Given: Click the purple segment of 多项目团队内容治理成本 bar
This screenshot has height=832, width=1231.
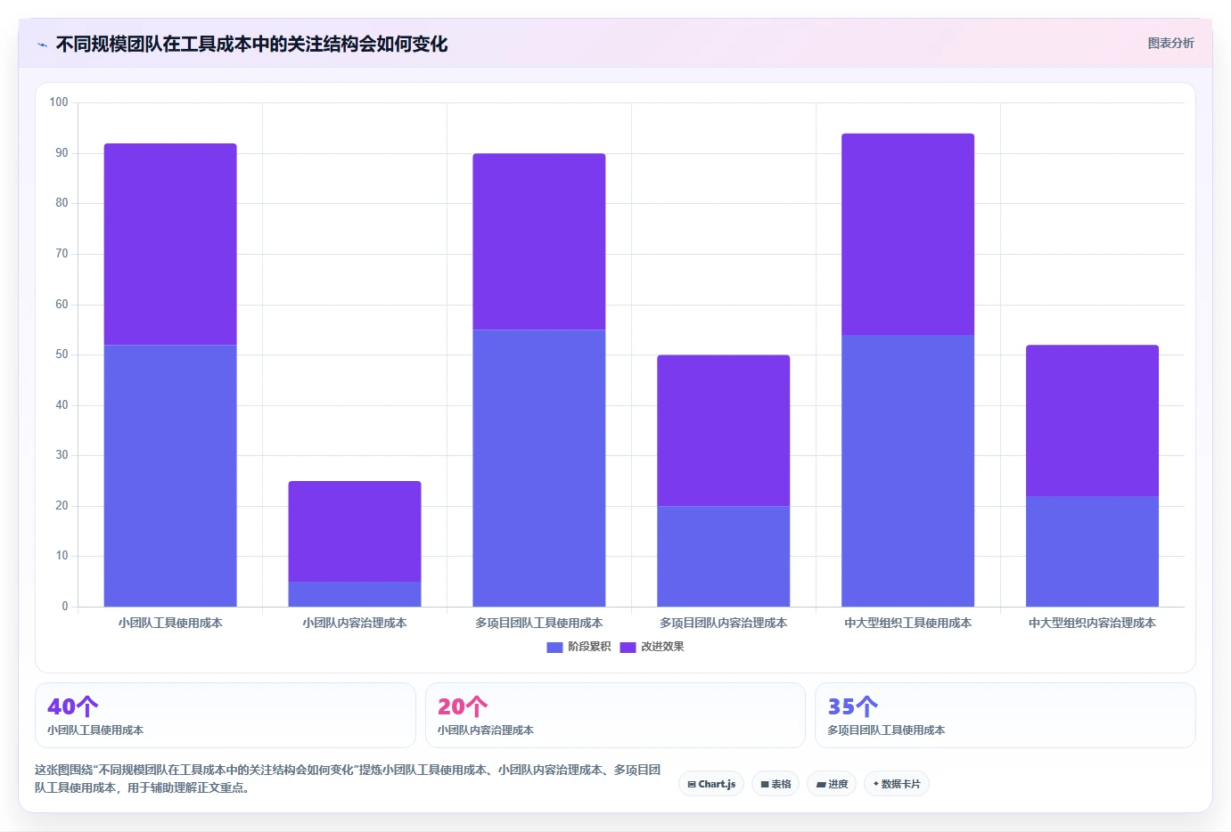Looking at the screenshot, I should click(x=724, y=430).
